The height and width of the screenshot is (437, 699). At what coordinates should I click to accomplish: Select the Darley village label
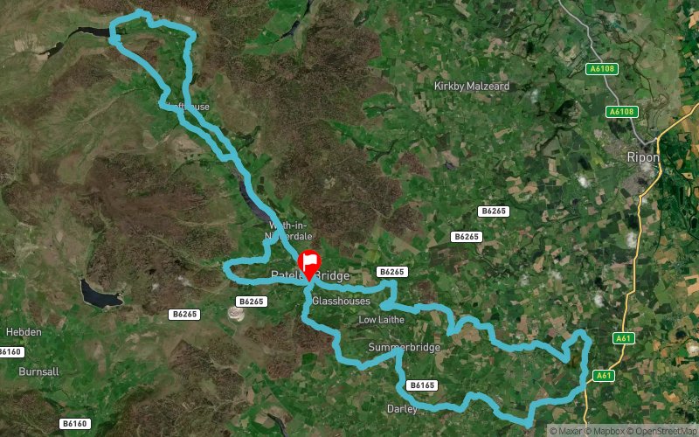[x=402, y=408]
